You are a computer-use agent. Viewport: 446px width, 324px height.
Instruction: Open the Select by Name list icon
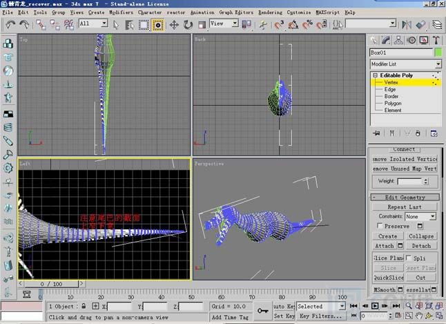click(129, 25)
